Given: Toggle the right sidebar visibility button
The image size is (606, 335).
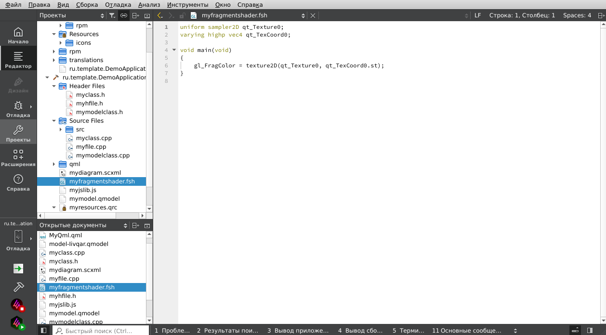Looking at the screenshot, I should 590,331.
